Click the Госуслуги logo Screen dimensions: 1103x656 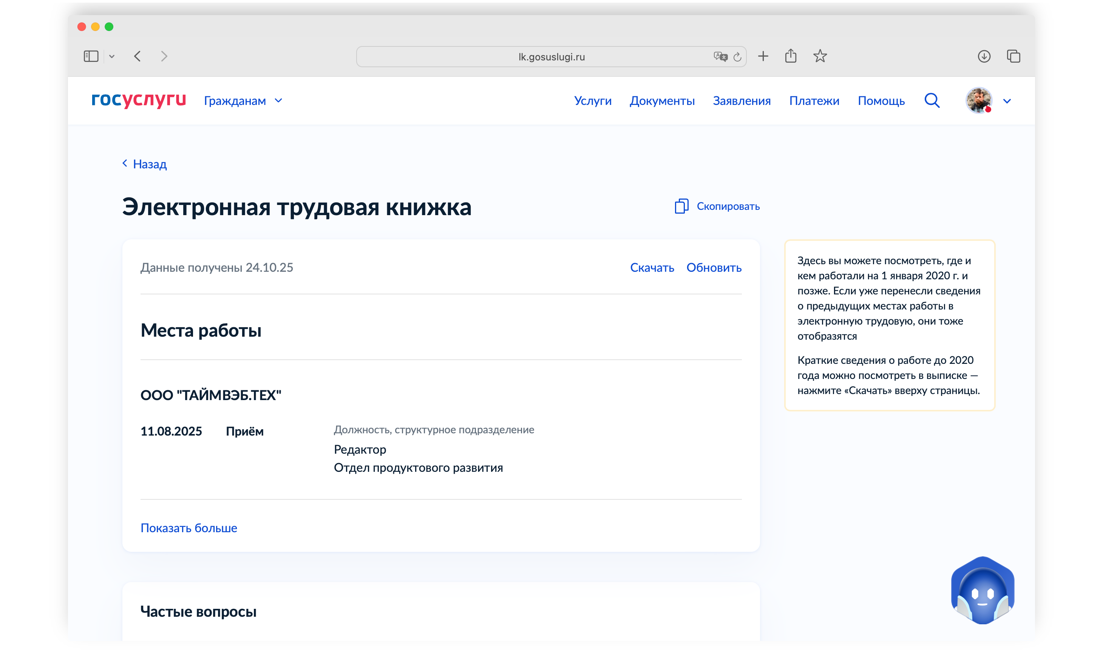pos(138,100)
